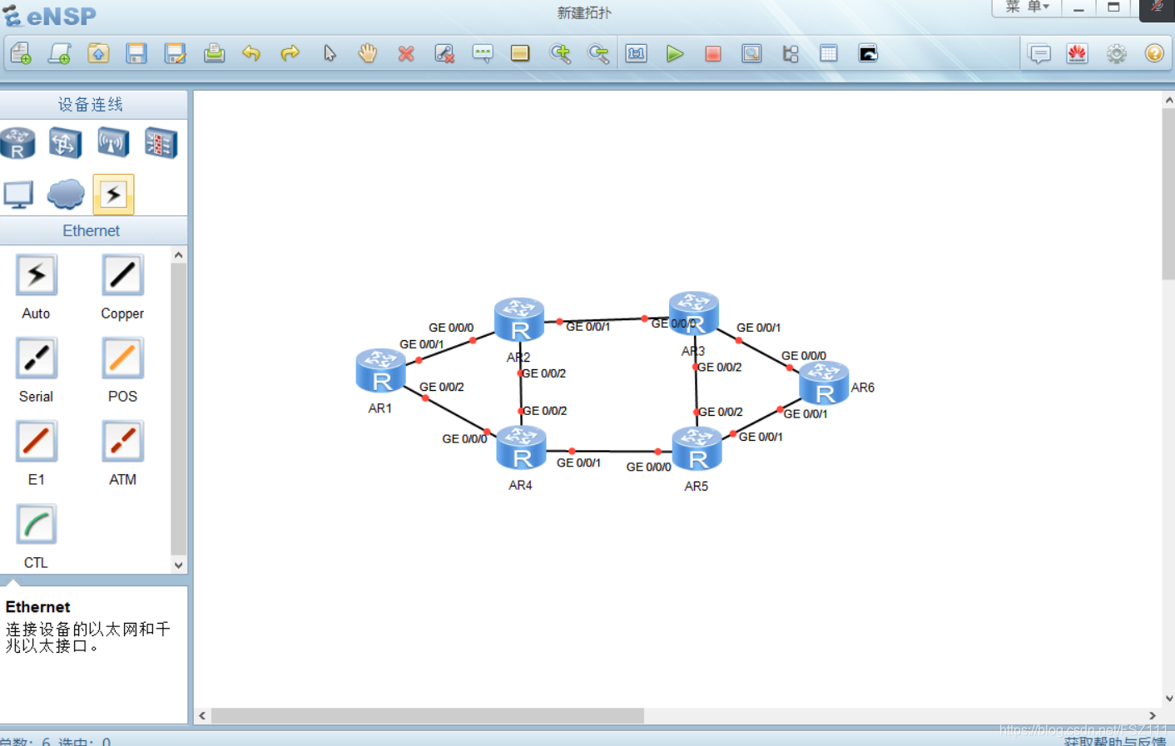This screenshot has height=746, width=1175.
Task: Click the AR6 device label text
Action: click(863, 388)
